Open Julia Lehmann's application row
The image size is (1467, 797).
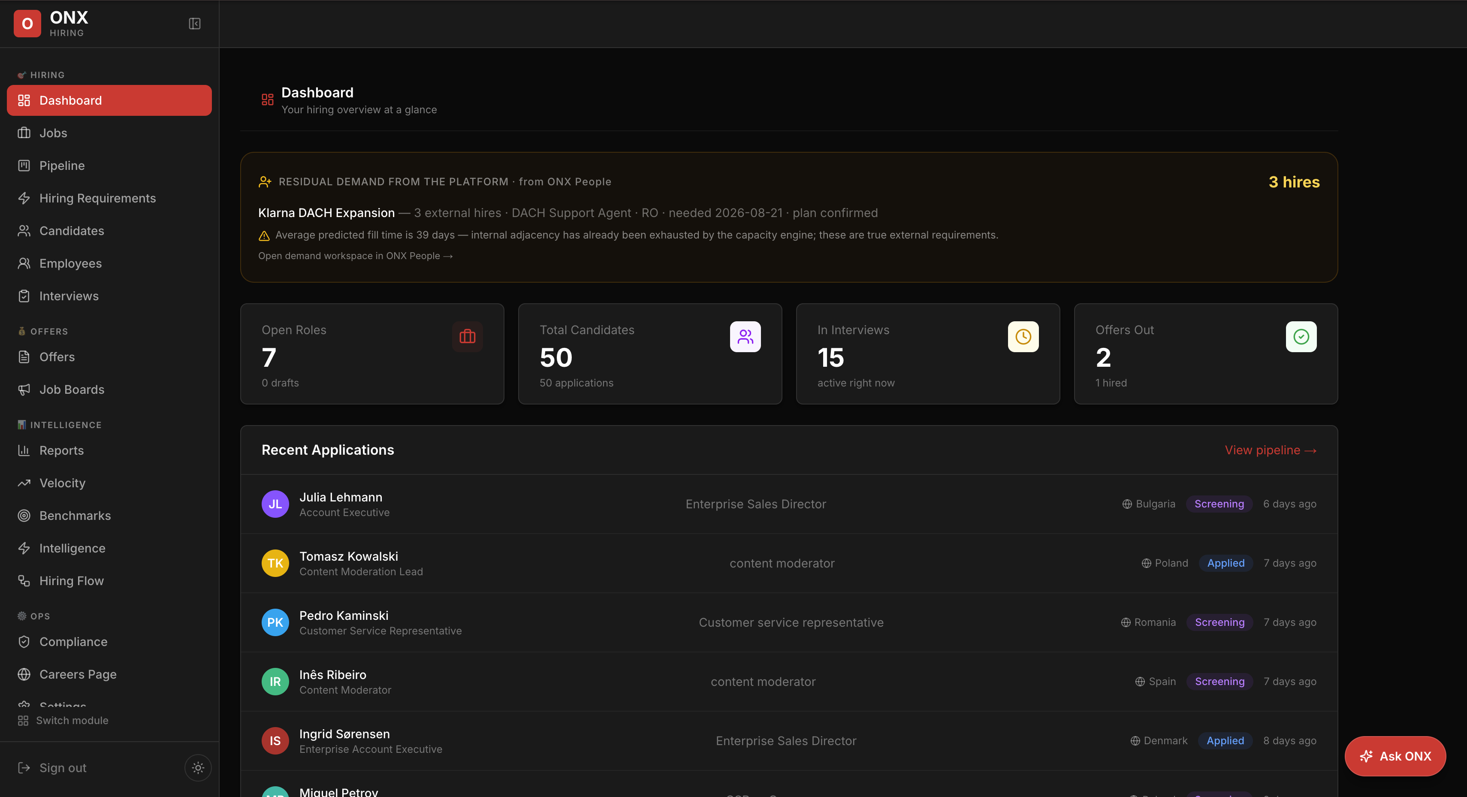[x=789, y=504]
